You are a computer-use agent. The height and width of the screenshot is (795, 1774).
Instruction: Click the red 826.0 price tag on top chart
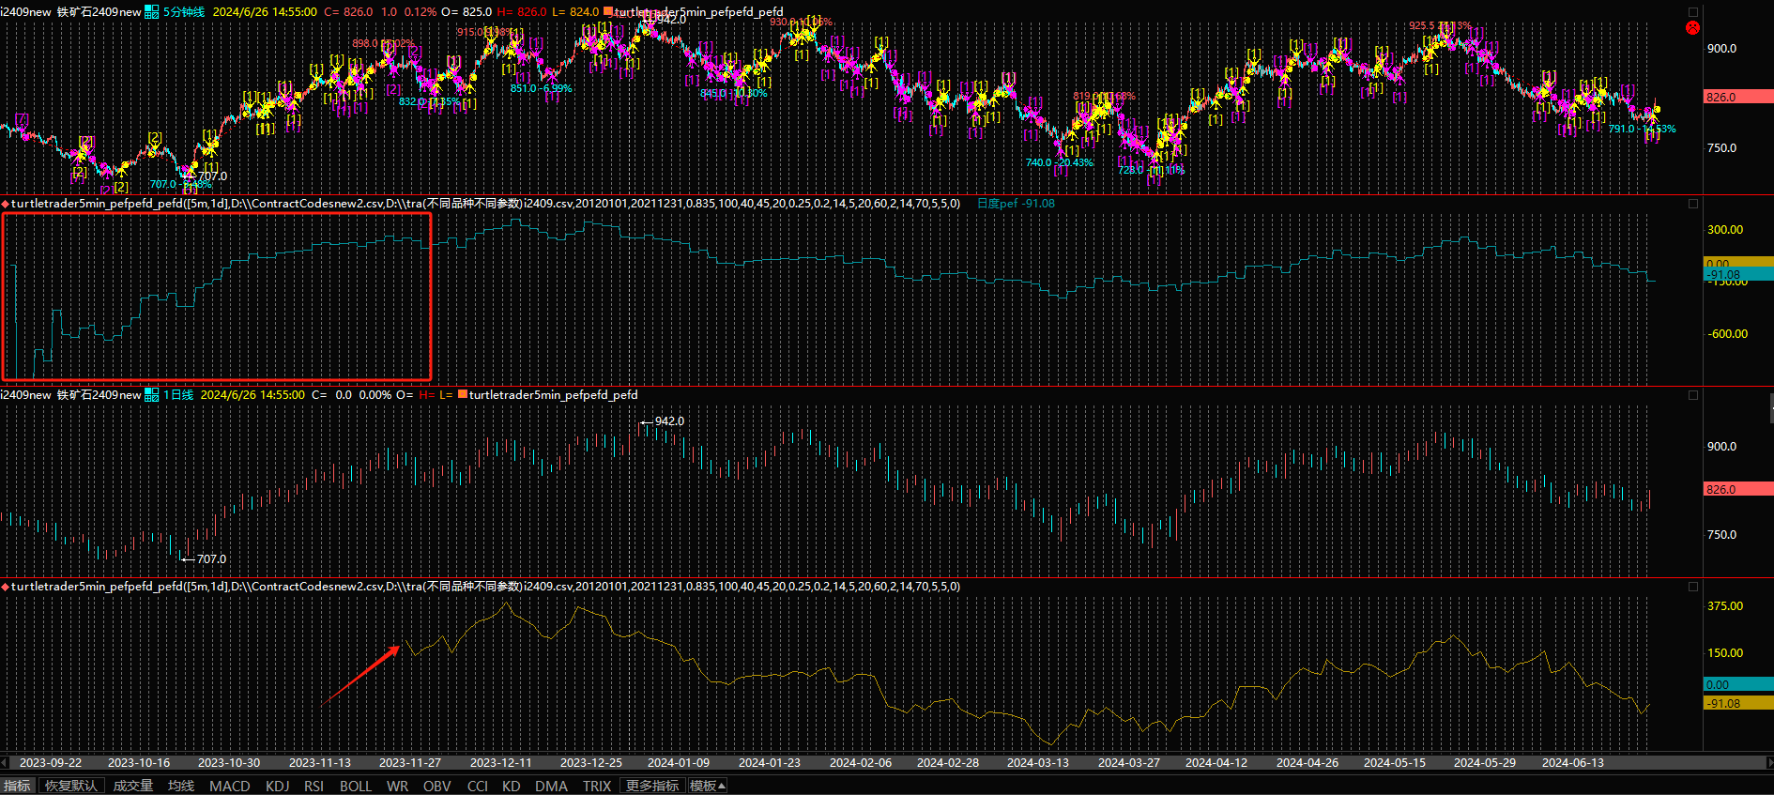tap(1737, 97)
